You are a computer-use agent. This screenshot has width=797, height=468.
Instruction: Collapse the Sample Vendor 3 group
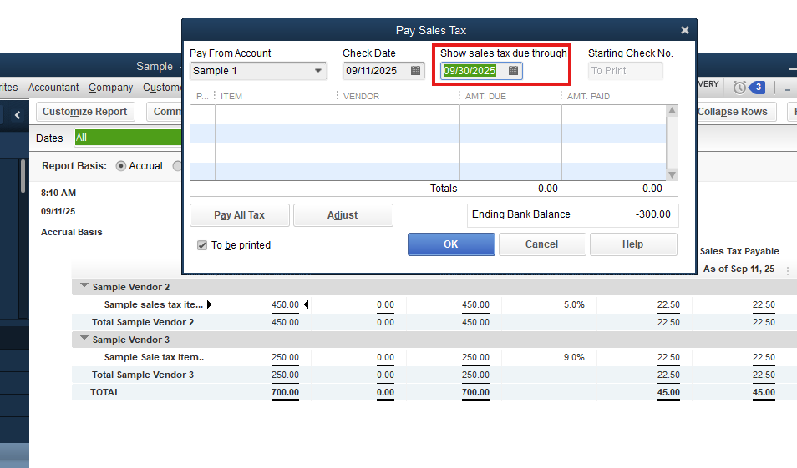tap(84, 338)
